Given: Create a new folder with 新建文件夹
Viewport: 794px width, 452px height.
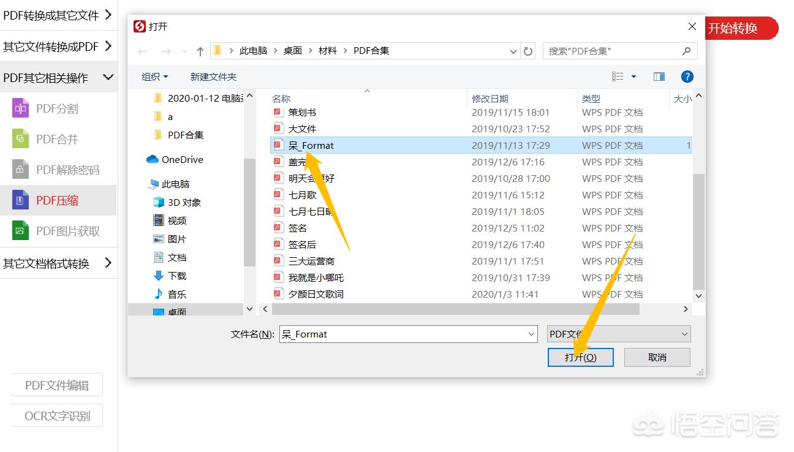Looking at the screenshot, I should [213, 77].
